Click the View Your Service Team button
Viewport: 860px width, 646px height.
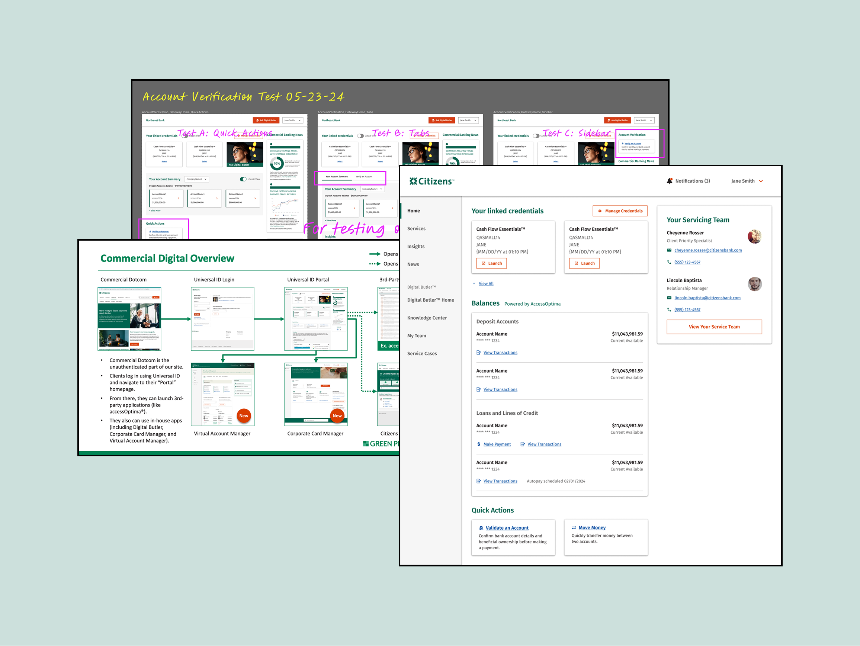[714, 327]
